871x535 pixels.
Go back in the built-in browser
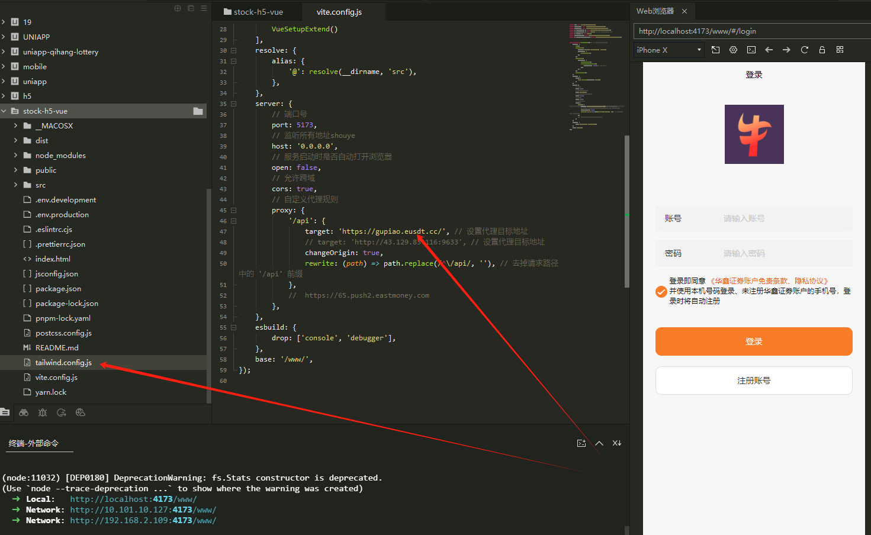click(769, 50)
